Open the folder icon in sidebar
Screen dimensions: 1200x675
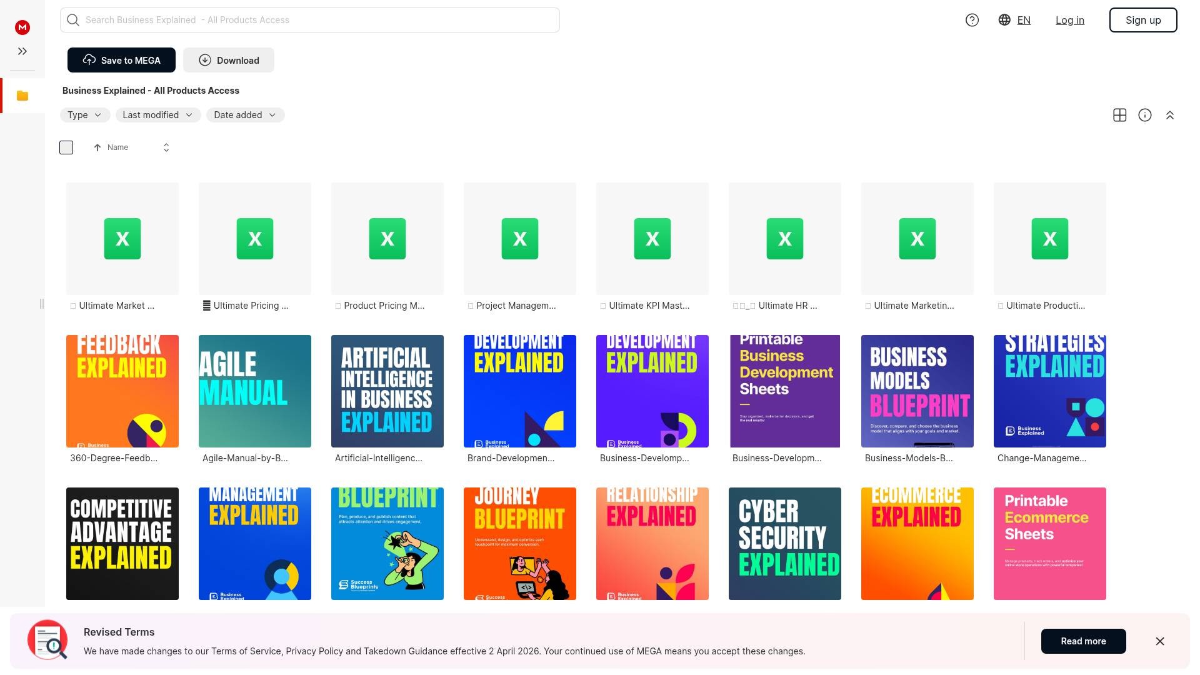[22, 96]
